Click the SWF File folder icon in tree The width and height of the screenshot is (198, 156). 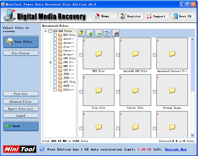tap(60, 59)
